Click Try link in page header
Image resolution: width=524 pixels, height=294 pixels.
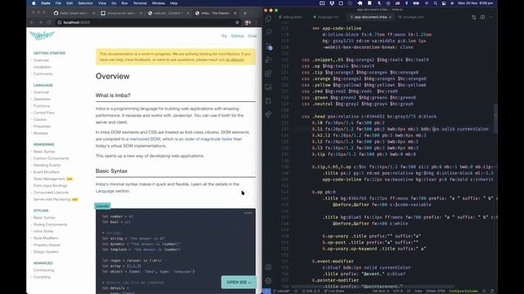(224, 36)
